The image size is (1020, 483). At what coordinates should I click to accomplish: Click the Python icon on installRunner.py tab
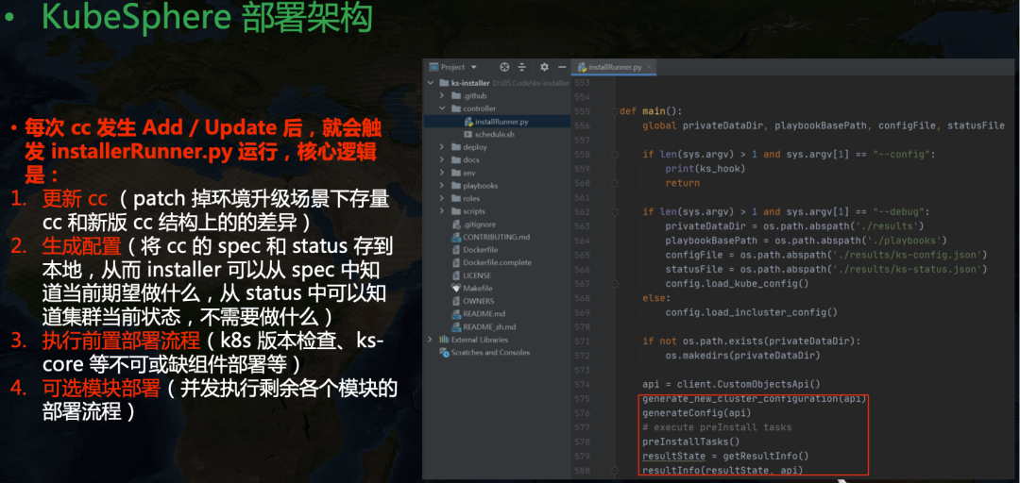[x=582, y=67]
